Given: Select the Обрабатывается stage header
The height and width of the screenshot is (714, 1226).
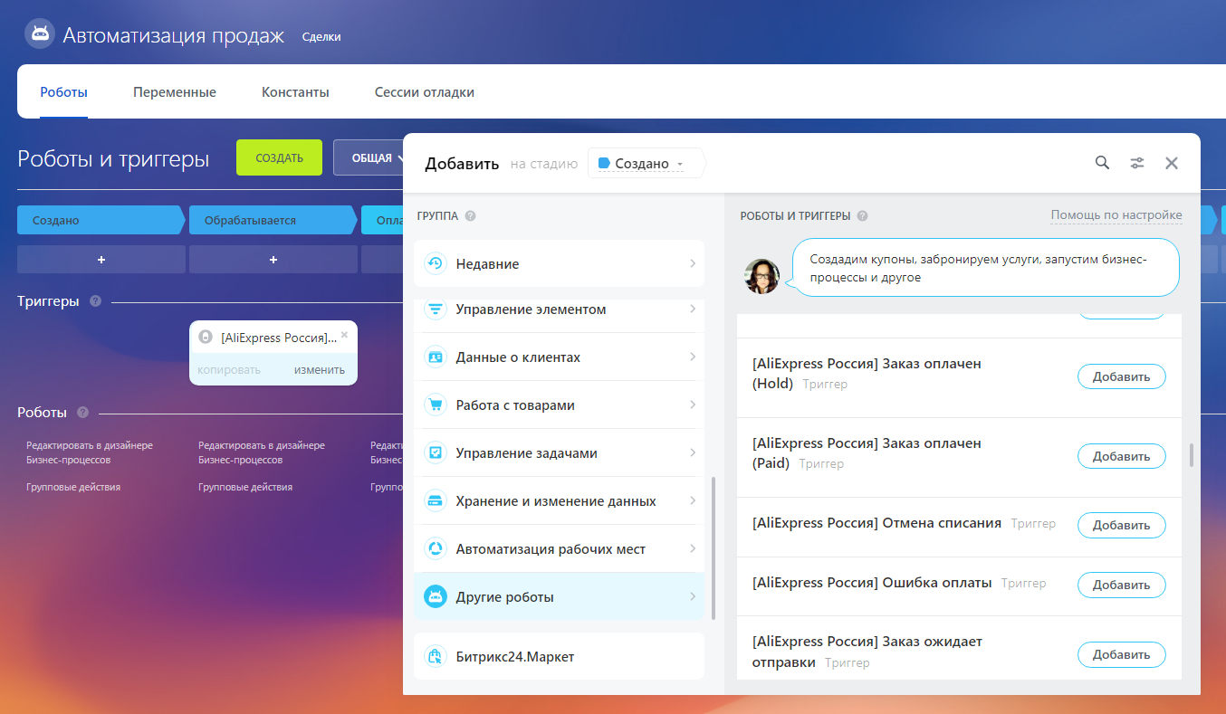Looking at the screenshot, I should pyautogui.click(x=273, y=220).
